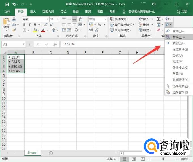Open 单元格样式 cell styles dropdown
Screen dimensions: 193x162
tap(121, 30)
